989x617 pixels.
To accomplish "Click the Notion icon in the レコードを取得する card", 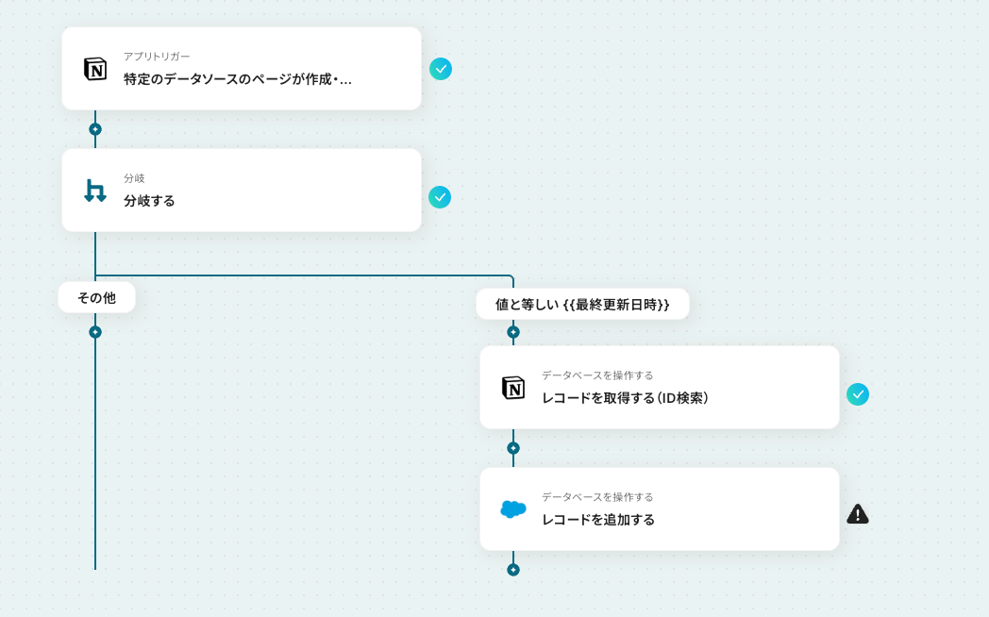I will pyautogui.click(x=513, y=388).
